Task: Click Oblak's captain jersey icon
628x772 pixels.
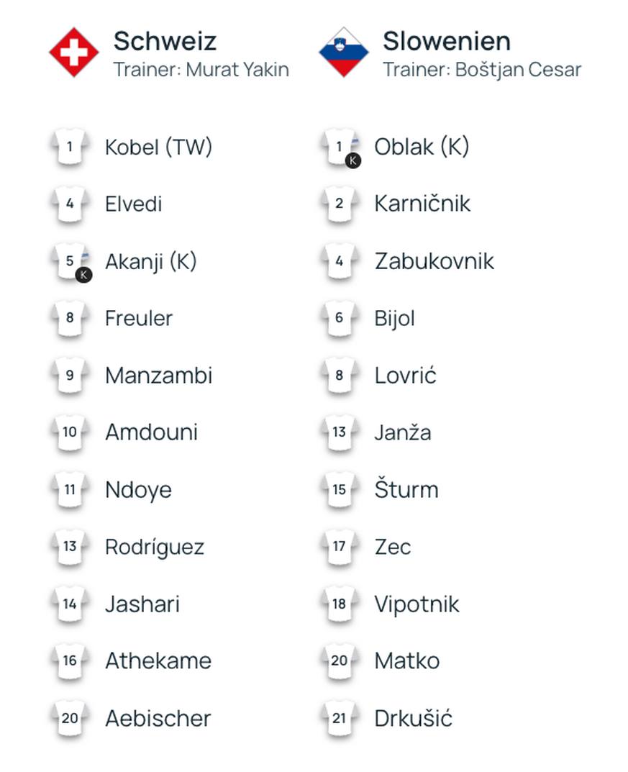Action: pyautogui.click(x=340, y=147)
